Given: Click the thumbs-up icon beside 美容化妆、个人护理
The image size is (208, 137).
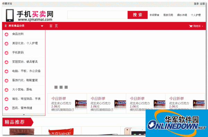Looking at the screenshot, I should pos(7,43).
